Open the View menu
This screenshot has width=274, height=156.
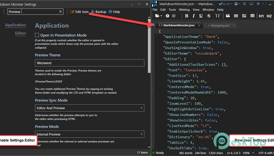(196, 10)
